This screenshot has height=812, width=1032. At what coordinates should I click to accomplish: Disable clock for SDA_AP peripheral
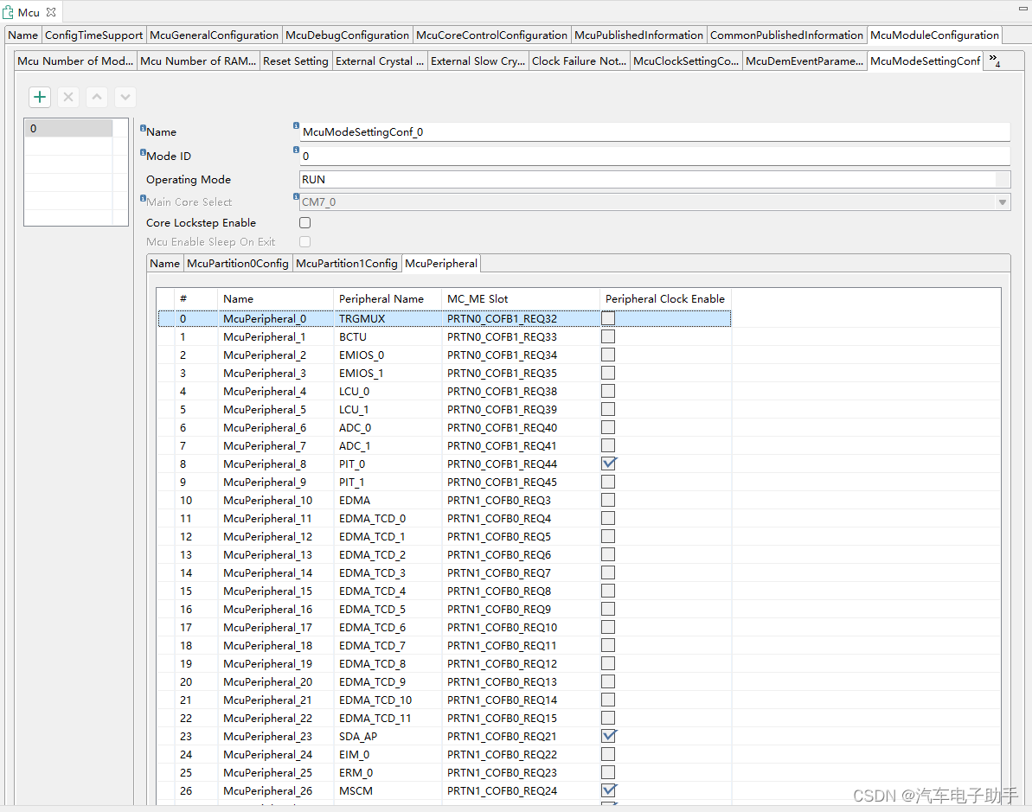pyautogui.click(x=608, y=736)
